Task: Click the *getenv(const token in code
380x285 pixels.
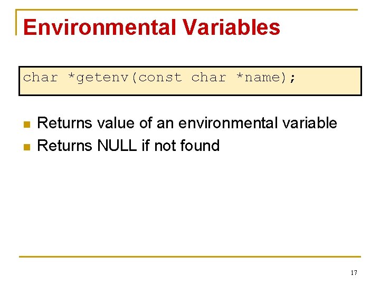Action: 125,78
